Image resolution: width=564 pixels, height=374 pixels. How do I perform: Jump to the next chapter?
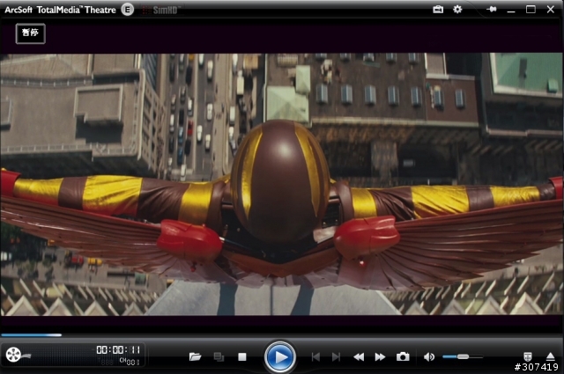pos(336,356)
